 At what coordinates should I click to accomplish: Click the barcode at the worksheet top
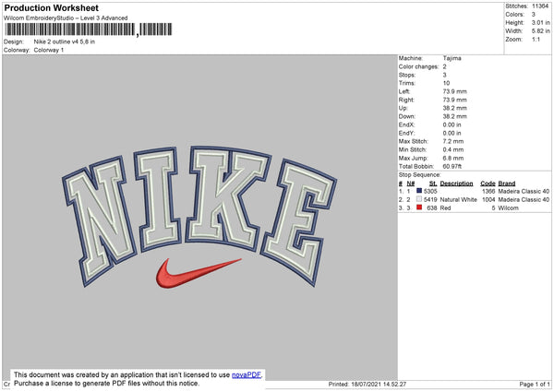pyautogui.click(x=89, y=30)
